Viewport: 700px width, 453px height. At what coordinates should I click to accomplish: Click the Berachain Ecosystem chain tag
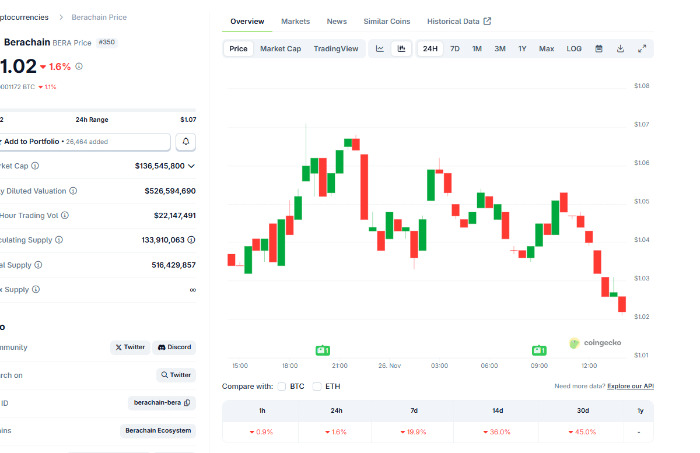point(158,431)
